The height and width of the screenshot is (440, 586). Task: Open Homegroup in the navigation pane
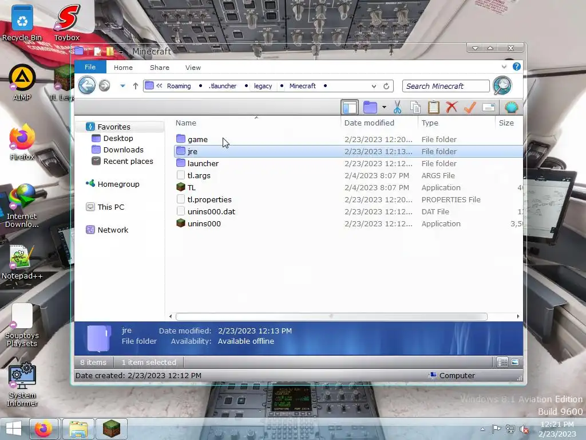click(x=118, y=184)
